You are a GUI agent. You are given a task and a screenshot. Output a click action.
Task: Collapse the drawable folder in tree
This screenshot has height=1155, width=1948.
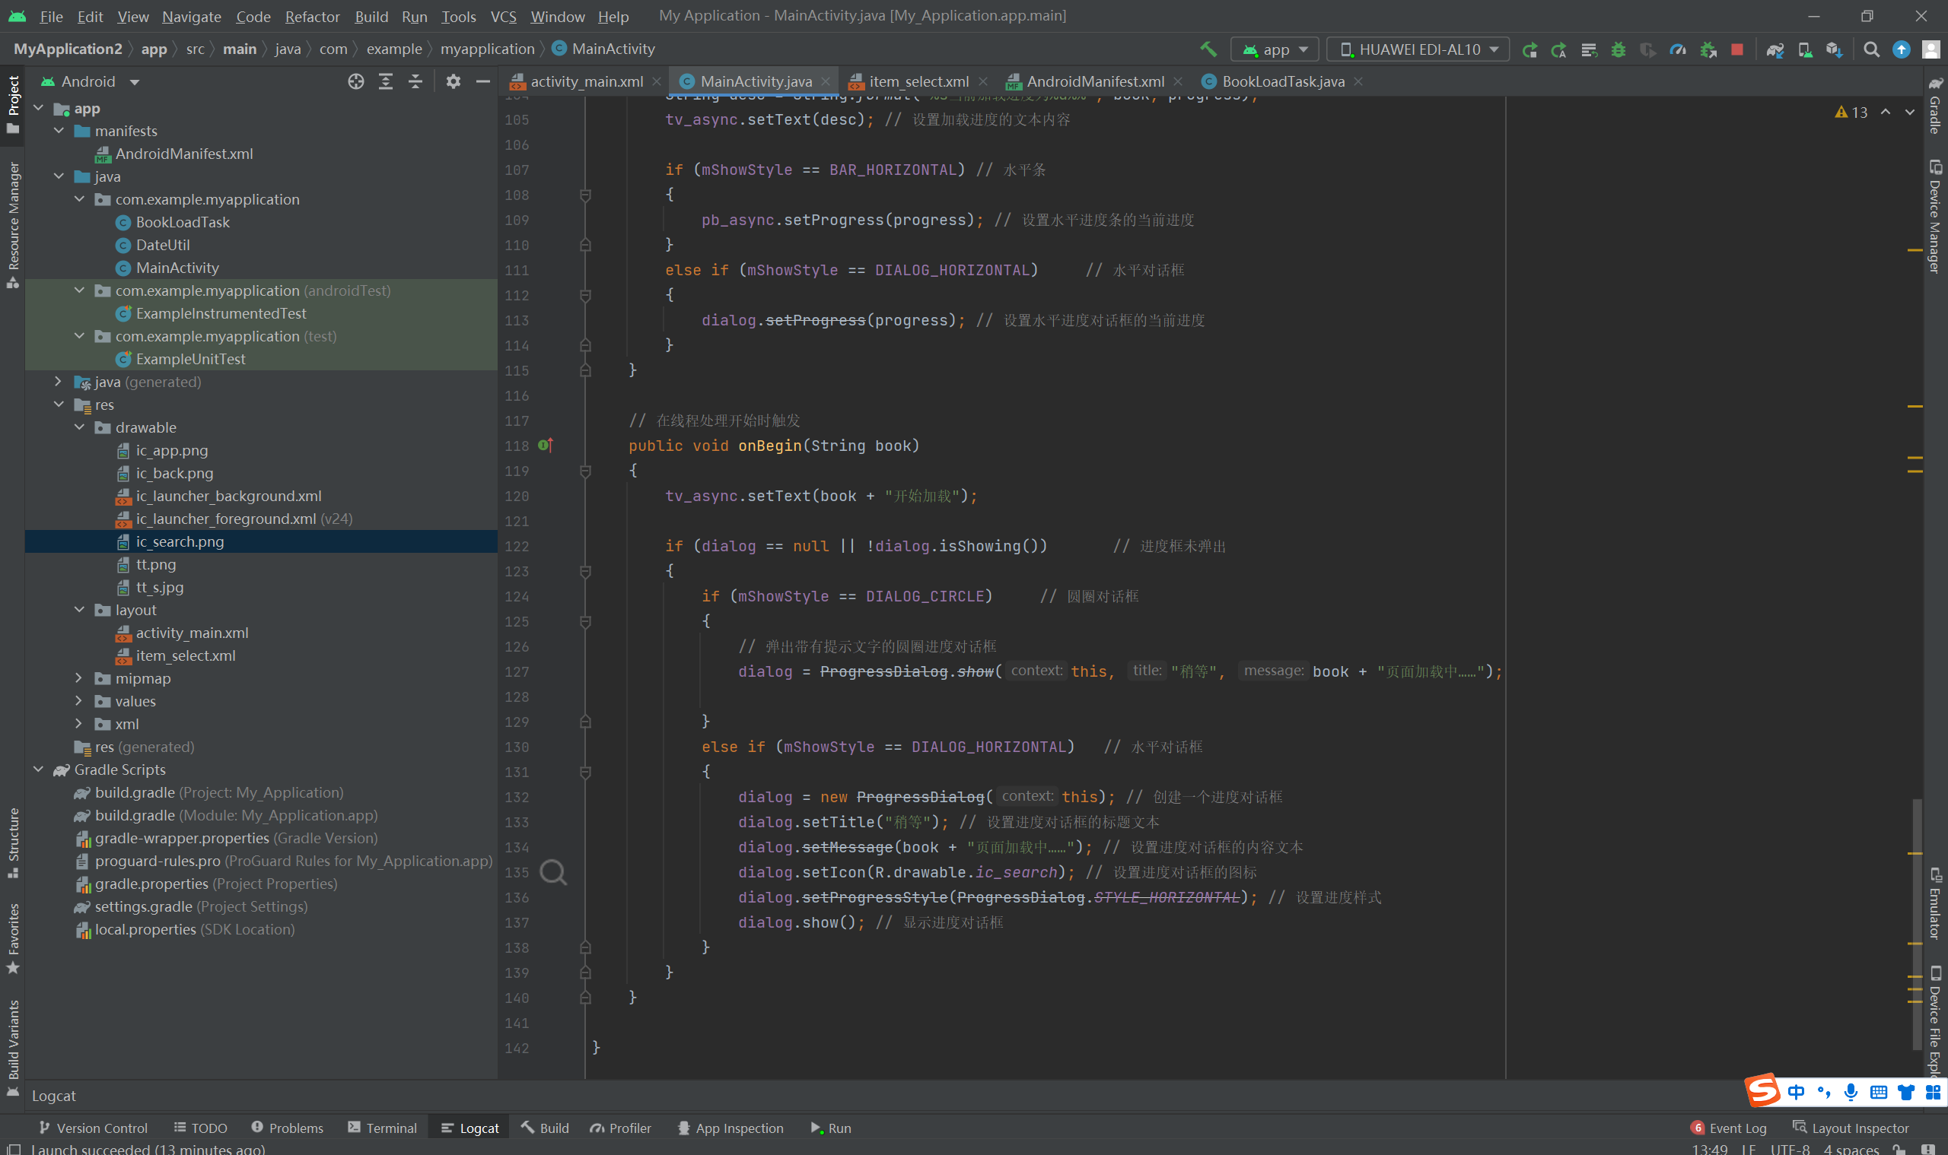click(x=79, y=427)
